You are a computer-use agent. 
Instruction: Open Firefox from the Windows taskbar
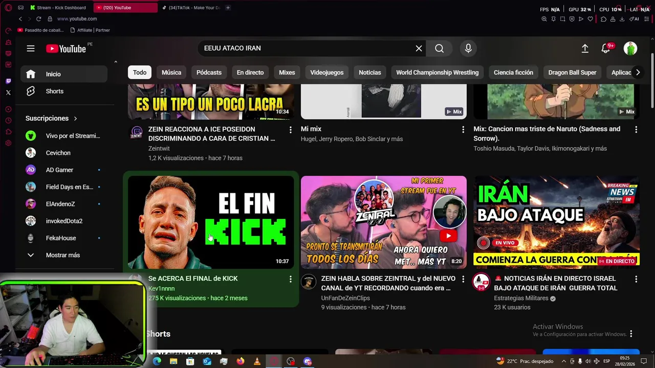tap(241, 361)
